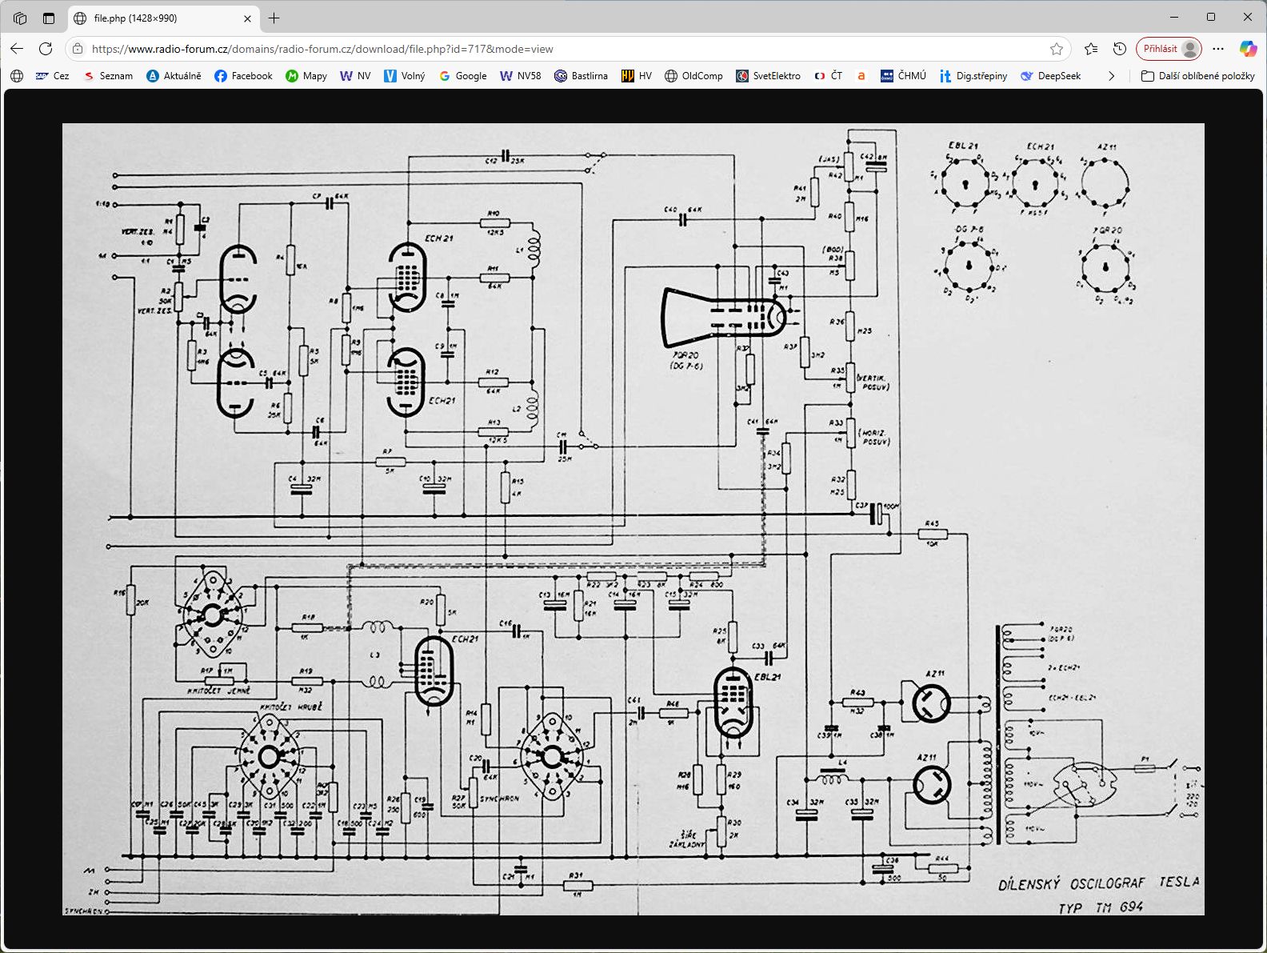Reload the current page
Screen dimensions: 1267x953
tap(46, 49)
